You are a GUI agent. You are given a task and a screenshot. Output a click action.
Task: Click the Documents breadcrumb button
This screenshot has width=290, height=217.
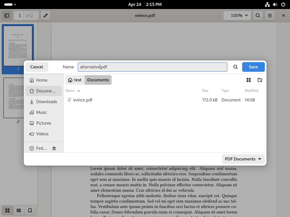point(98,80)
